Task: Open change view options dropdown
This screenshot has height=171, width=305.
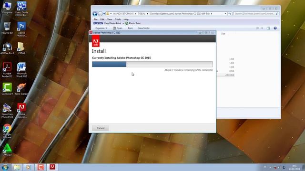Action: (x=262, y=28)
